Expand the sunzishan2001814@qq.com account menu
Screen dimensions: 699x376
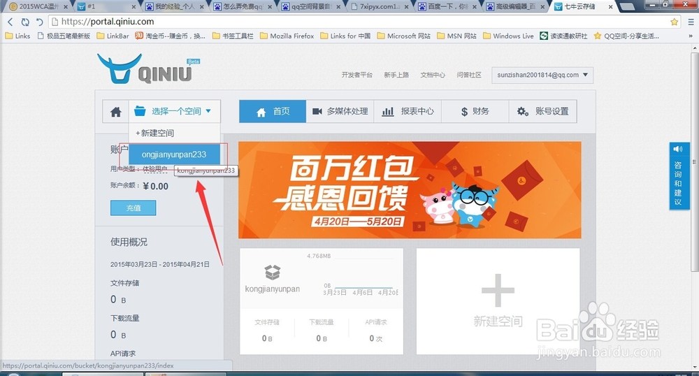pyautogui.click(x=542, y=75)
